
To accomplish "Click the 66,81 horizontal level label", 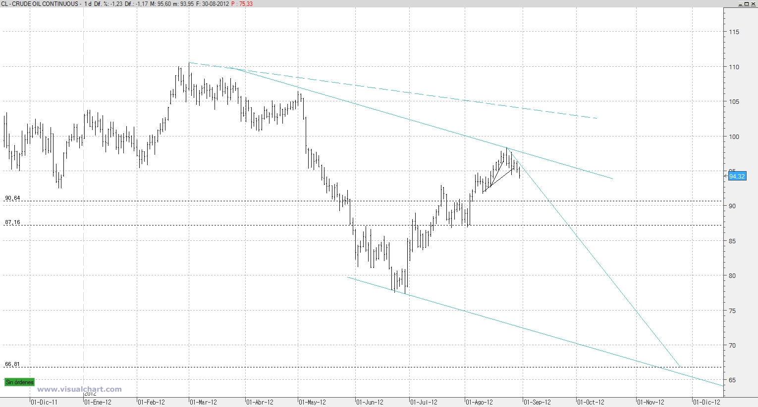I will [12, 364].
